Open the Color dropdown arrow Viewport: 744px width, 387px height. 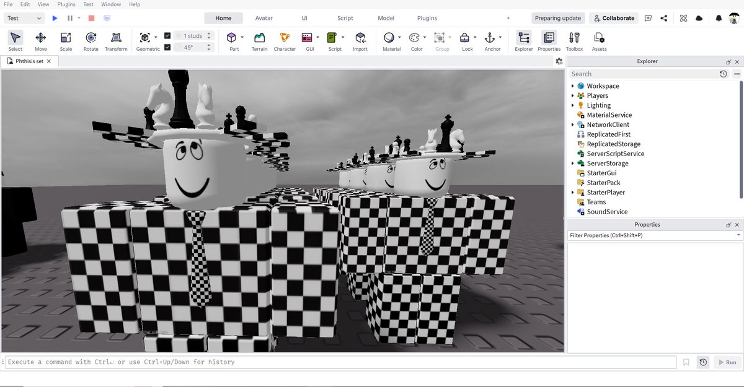point(425,37)
